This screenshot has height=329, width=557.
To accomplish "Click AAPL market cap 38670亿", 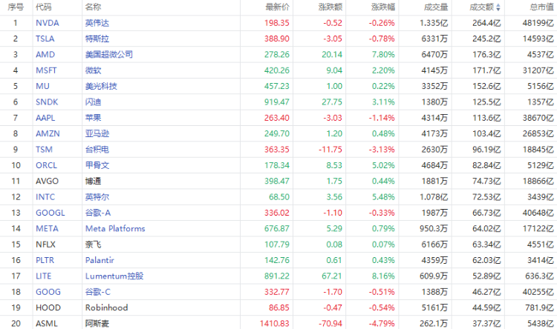I will [x=538, y=118].
